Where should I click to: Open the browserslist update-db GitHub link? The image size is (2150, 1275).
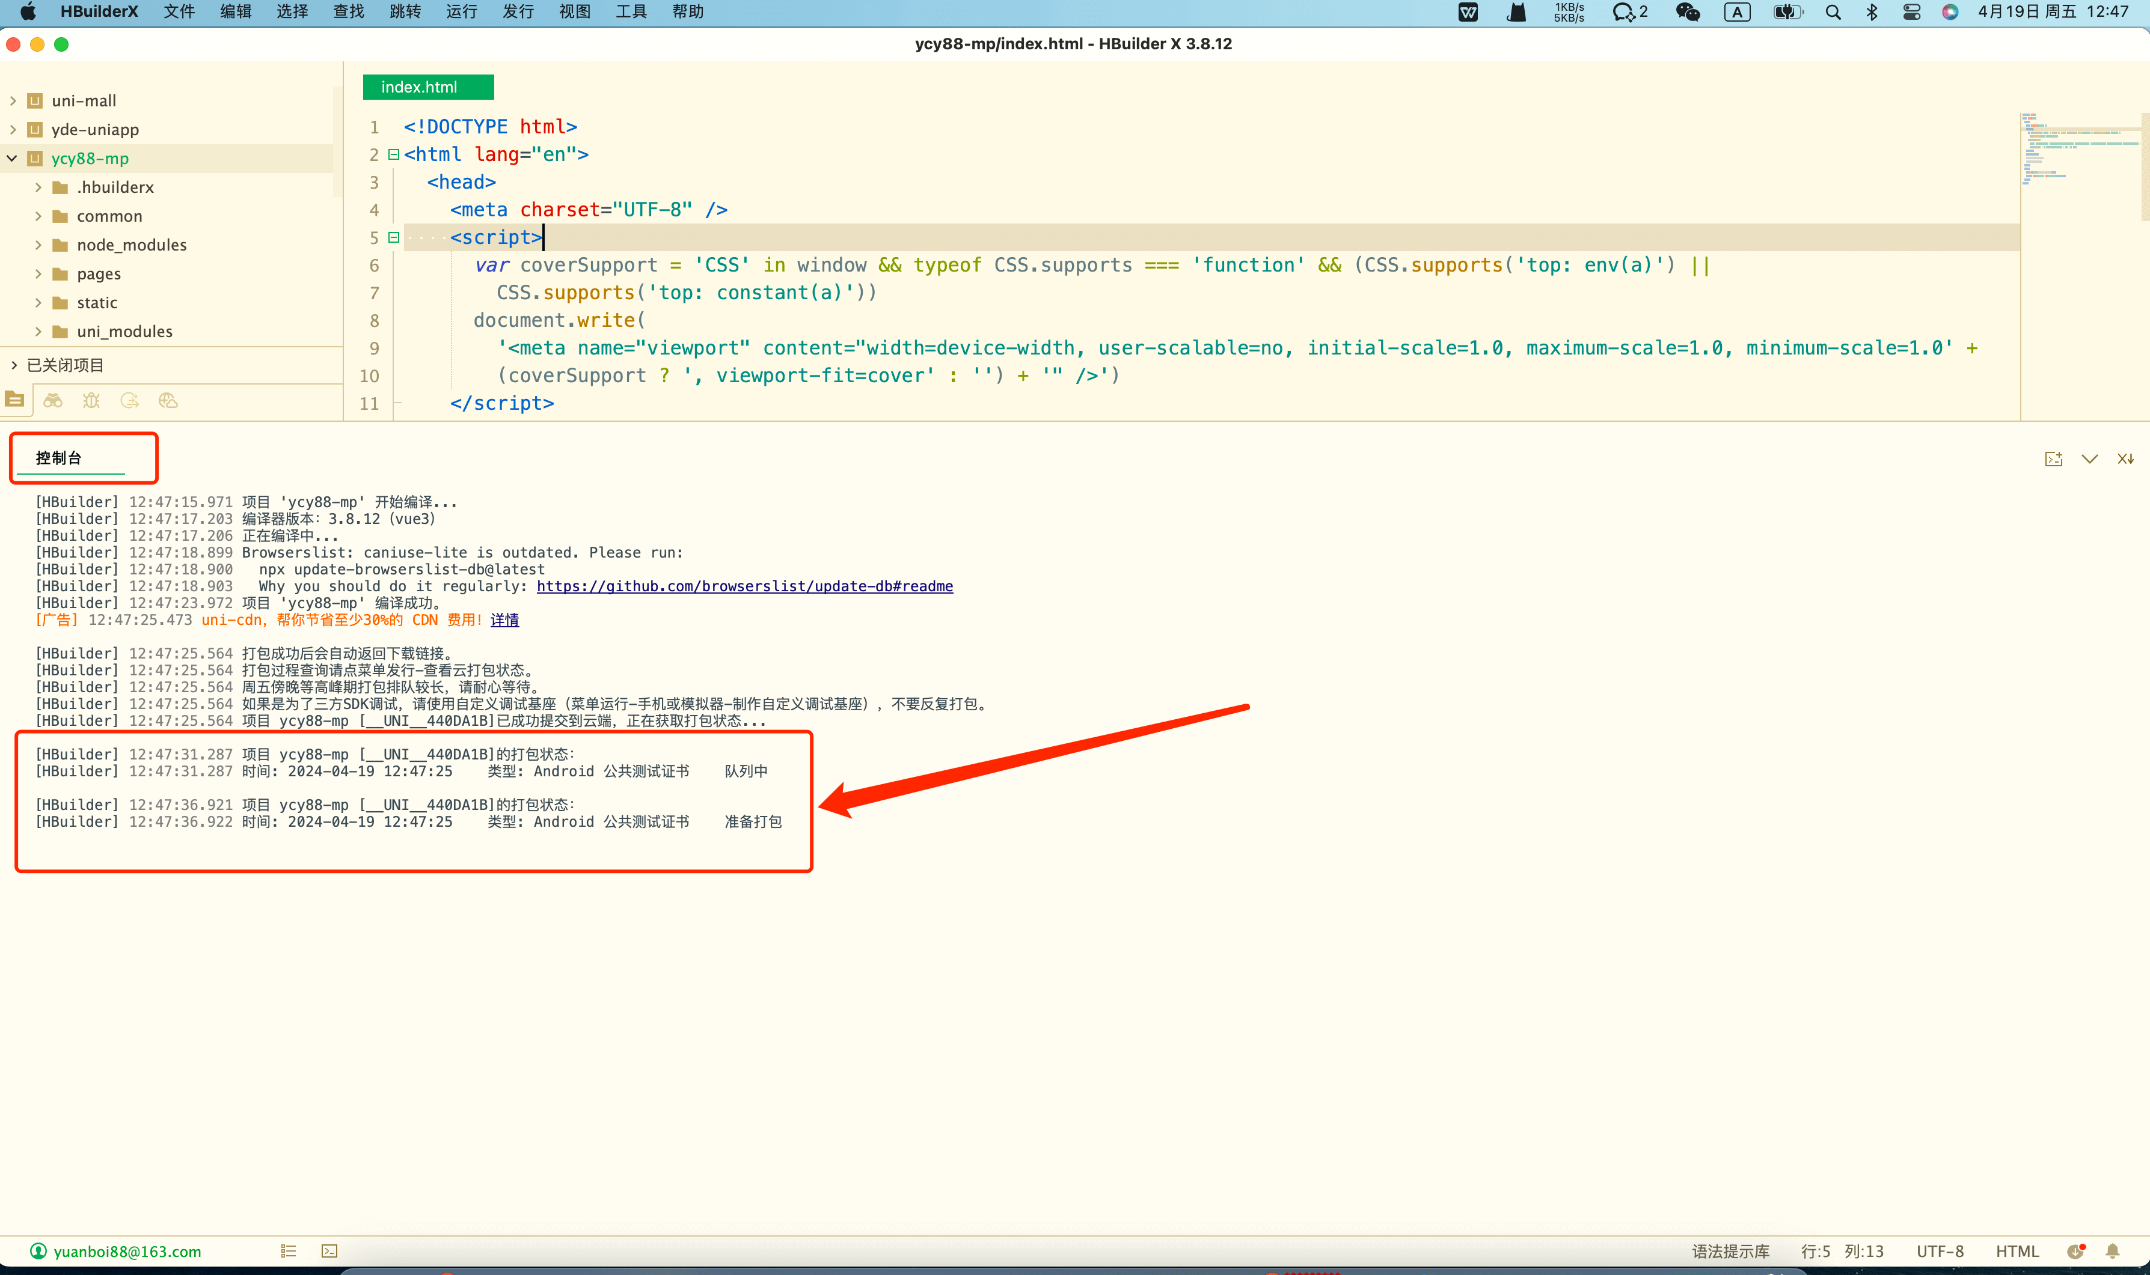click(744, 586)
